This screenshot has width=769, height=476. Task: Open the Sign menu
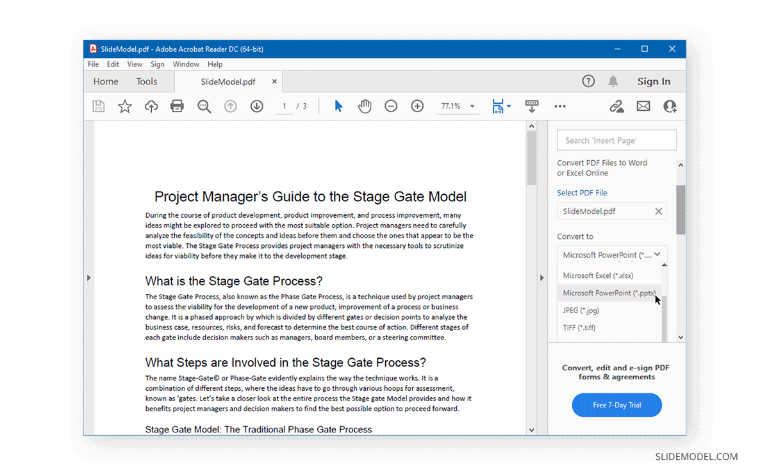[158, 64]
